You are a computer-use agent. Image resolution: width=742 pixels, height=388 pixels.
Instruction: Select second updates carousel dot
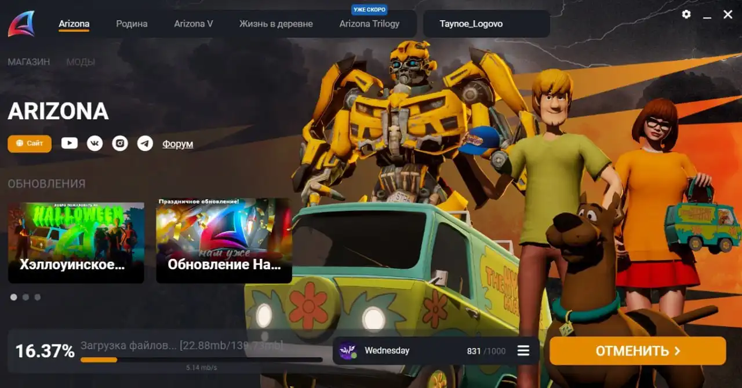tap(26, 297)
